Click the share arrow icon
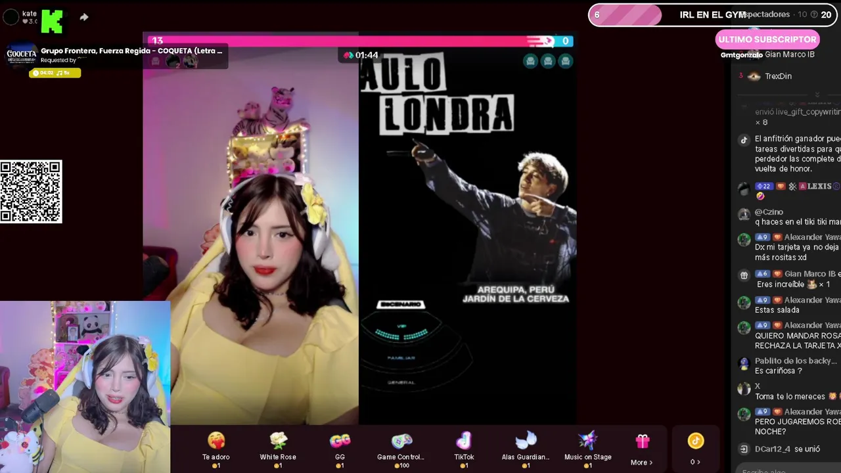841x473 pixels. [x=84, y=17]
